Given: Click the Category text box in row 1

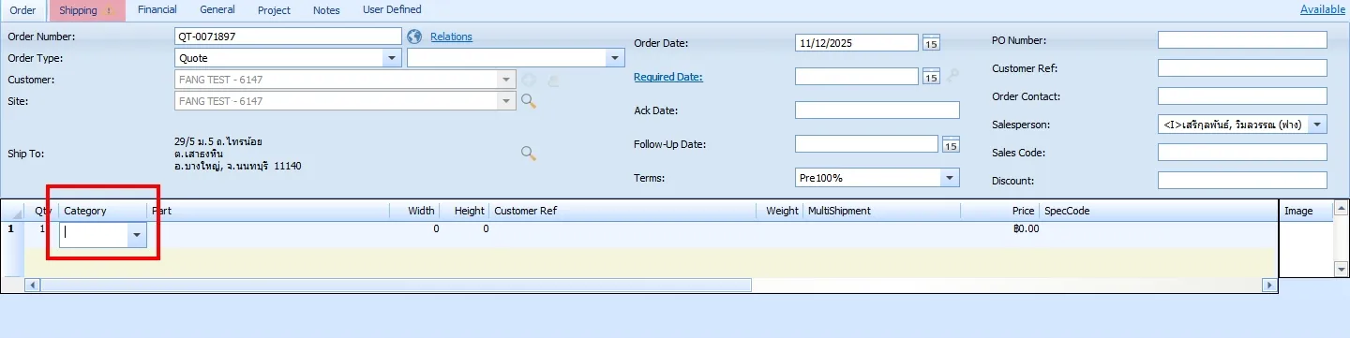Looking at the screenshot, I should point(95,235).
